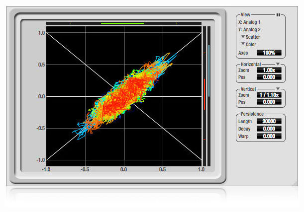Click the Vertical Zoom 1 / 1.10x field
The image size is (304, 212).
coord(269,95)
